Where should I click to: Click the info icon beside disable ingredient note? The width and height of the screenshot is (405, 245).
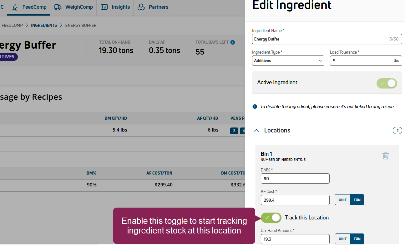pyautogui.click(x=255, y=107)
